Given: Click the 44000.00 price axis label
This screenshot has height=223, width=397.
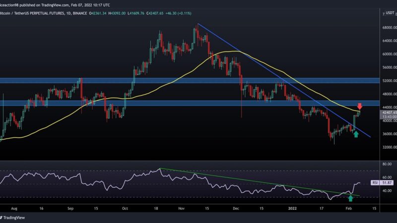Looking at the screenshot, I should point(390,108).
